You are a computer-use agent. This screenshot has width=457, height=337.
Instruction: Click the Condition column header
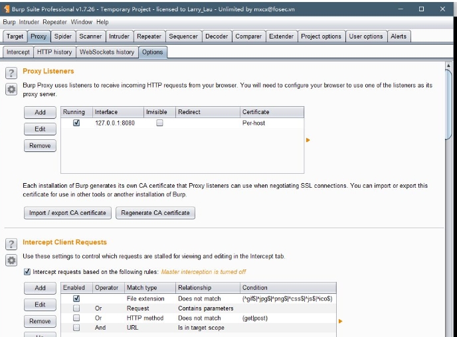pyautogui.click(x=288, y=287)
